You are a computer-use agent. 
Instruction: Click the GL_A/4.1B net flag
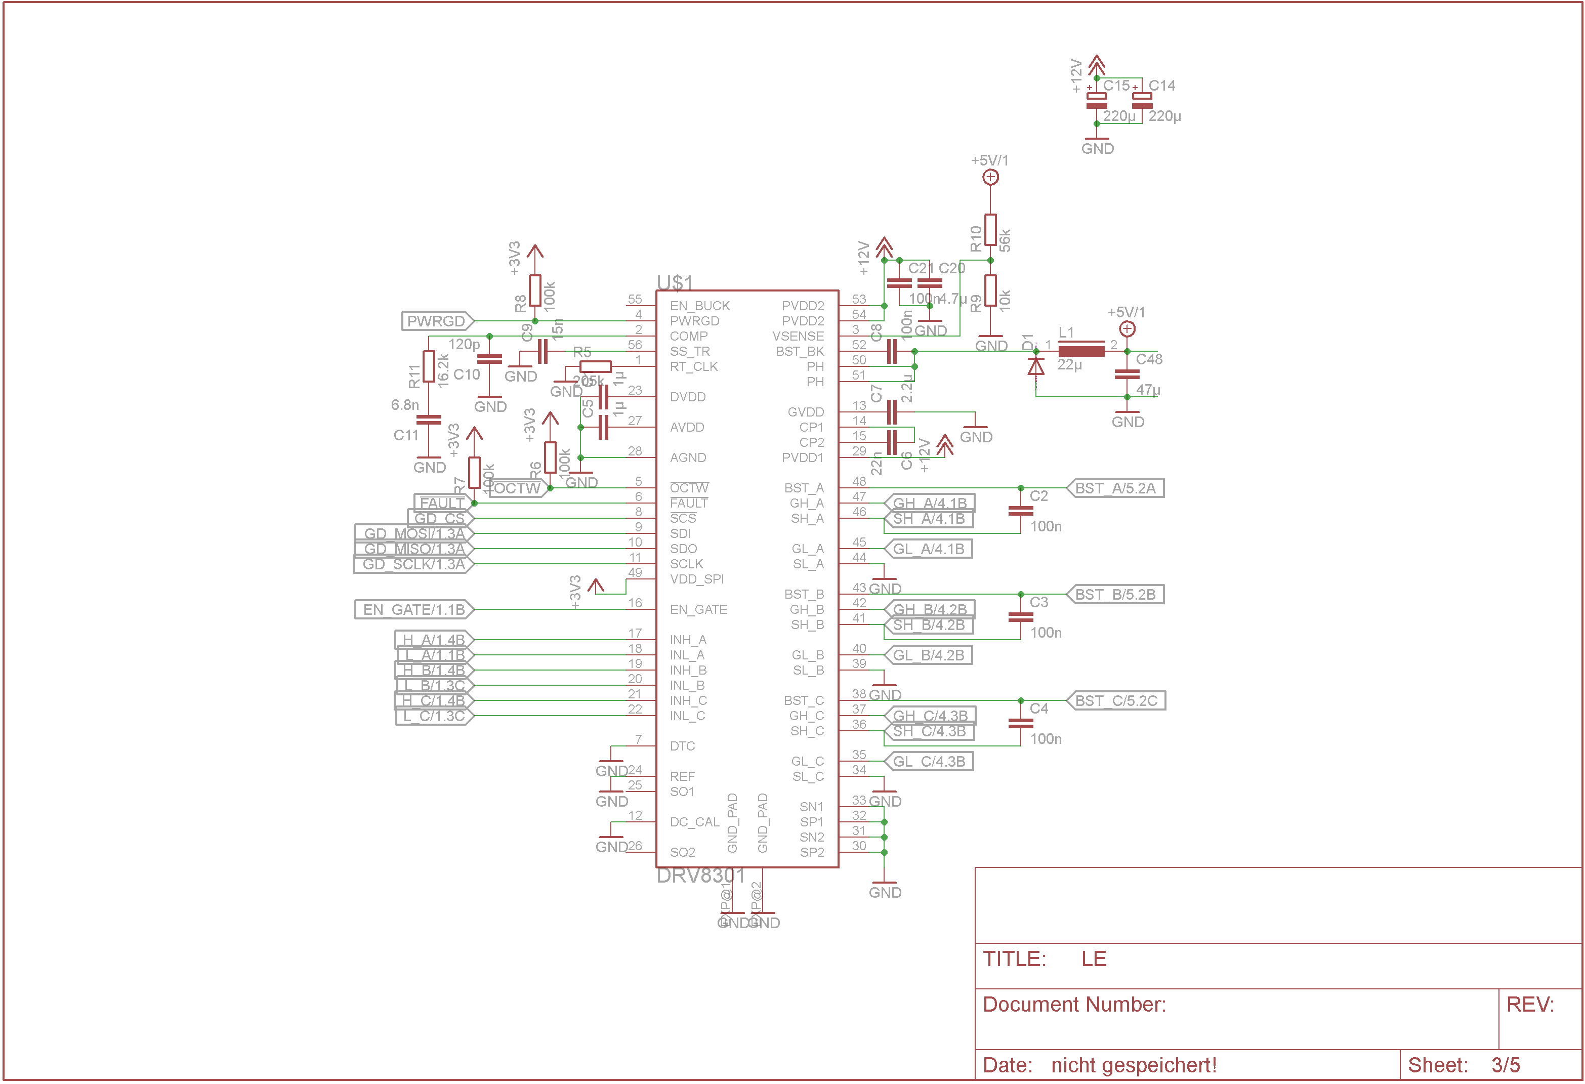click(928, 549)
